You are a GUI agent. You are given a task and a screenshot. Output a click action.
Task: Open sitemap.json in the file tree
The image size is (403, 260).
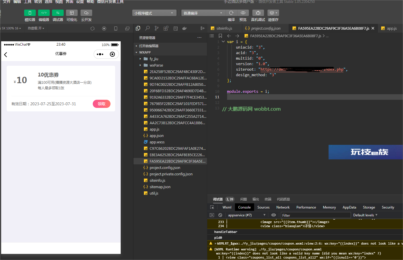(x=170, y=187)
